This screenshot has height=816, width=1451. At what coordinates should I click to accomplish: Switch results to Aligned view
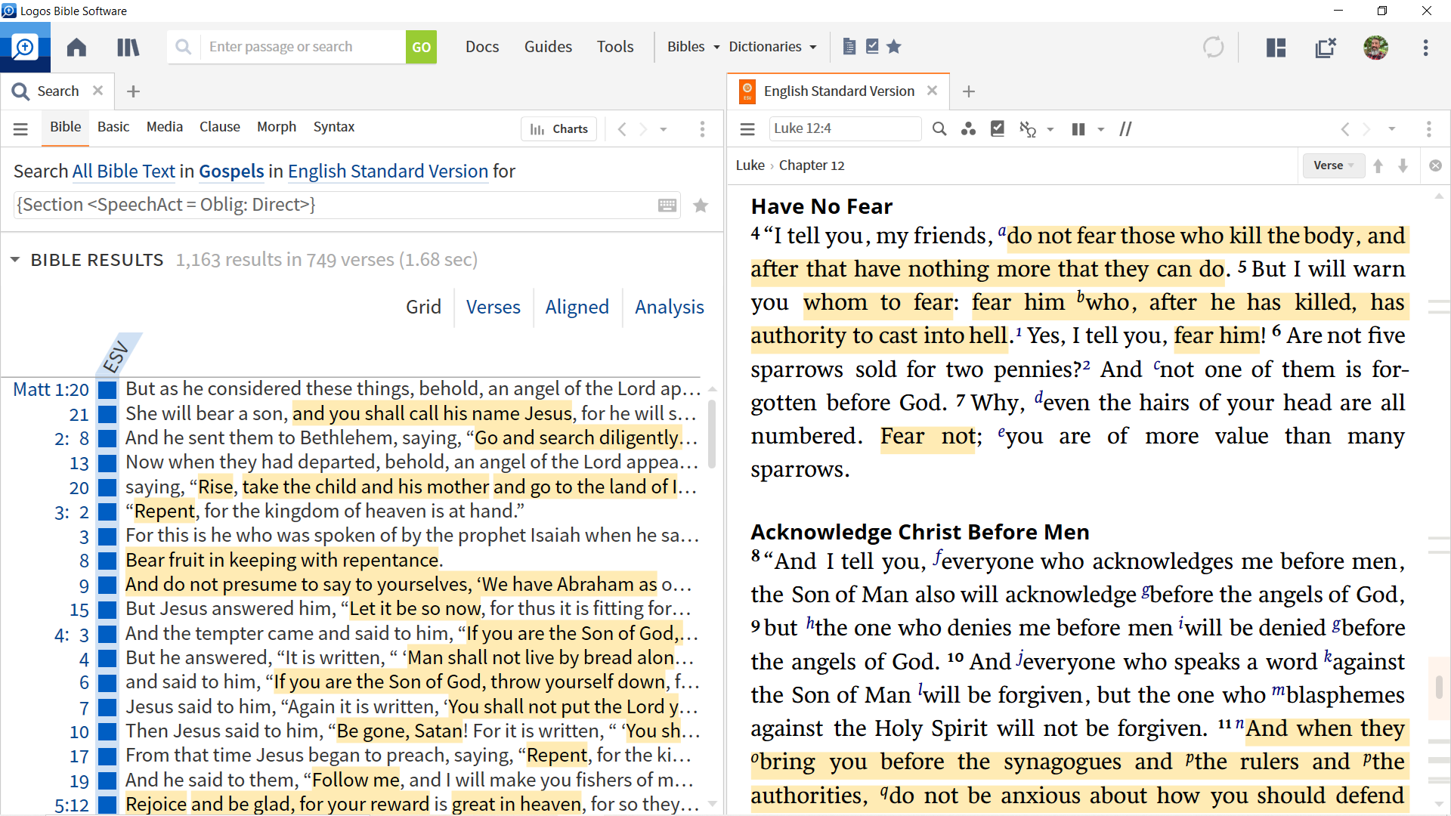[577, 307]
